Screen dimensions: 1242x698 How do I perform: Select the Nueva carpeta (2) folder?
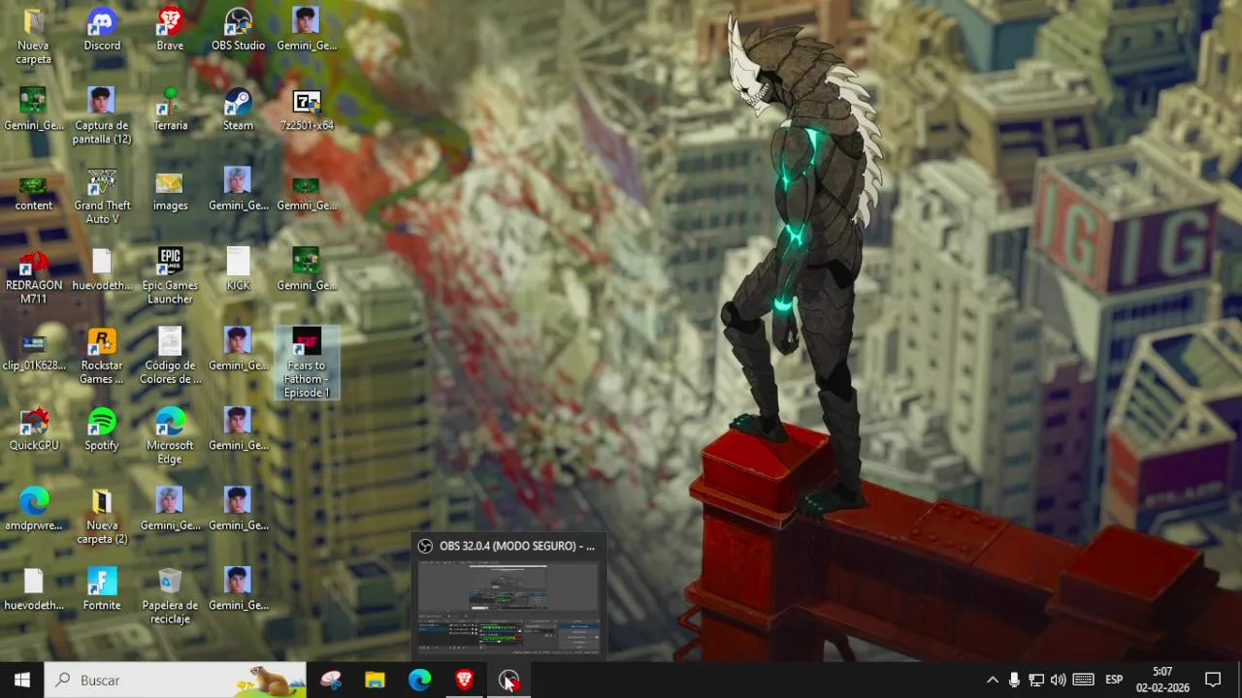point(102,516)
